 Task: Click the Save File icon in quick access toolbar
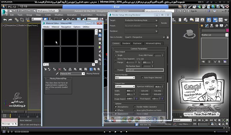pyautogui.click(x=19, y=11)
